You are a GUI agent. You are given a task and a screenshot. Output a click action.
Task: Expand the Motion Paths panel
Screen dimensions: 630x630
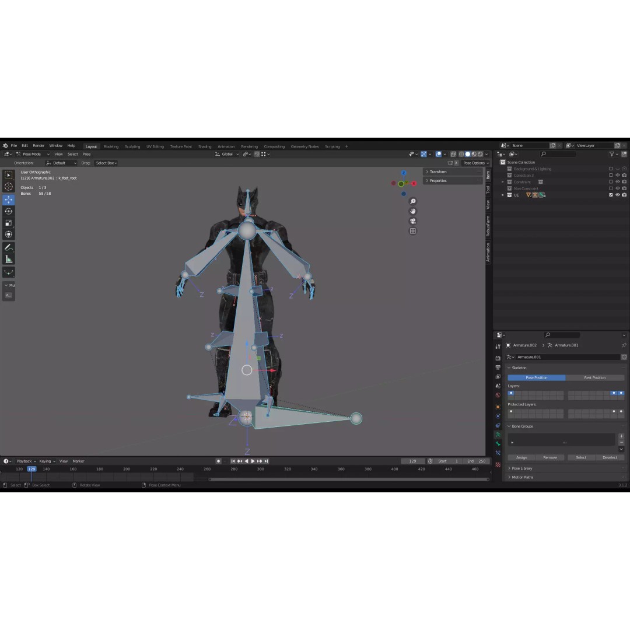pos(522,477)
